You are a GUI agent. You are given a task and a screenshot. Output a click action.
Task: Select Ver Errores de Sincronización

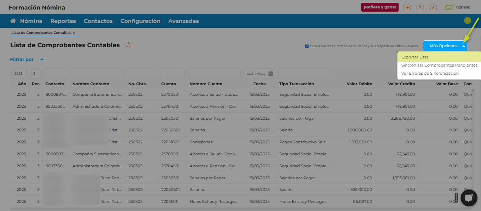430,73
